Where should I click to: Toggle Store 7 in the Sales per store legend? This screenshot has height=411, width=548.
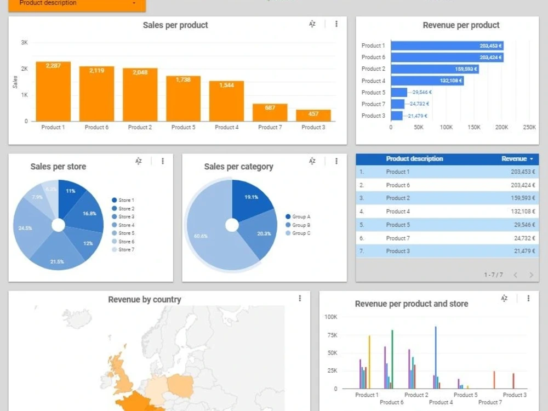click(x=125, y=249)
